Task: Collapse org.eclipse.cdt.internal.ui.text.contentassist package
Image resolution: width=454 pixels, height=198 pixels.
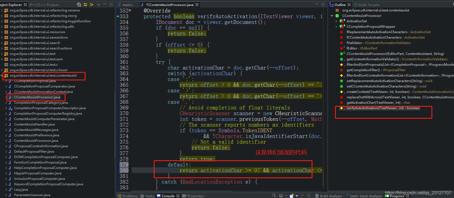Action: coord(2,76)
